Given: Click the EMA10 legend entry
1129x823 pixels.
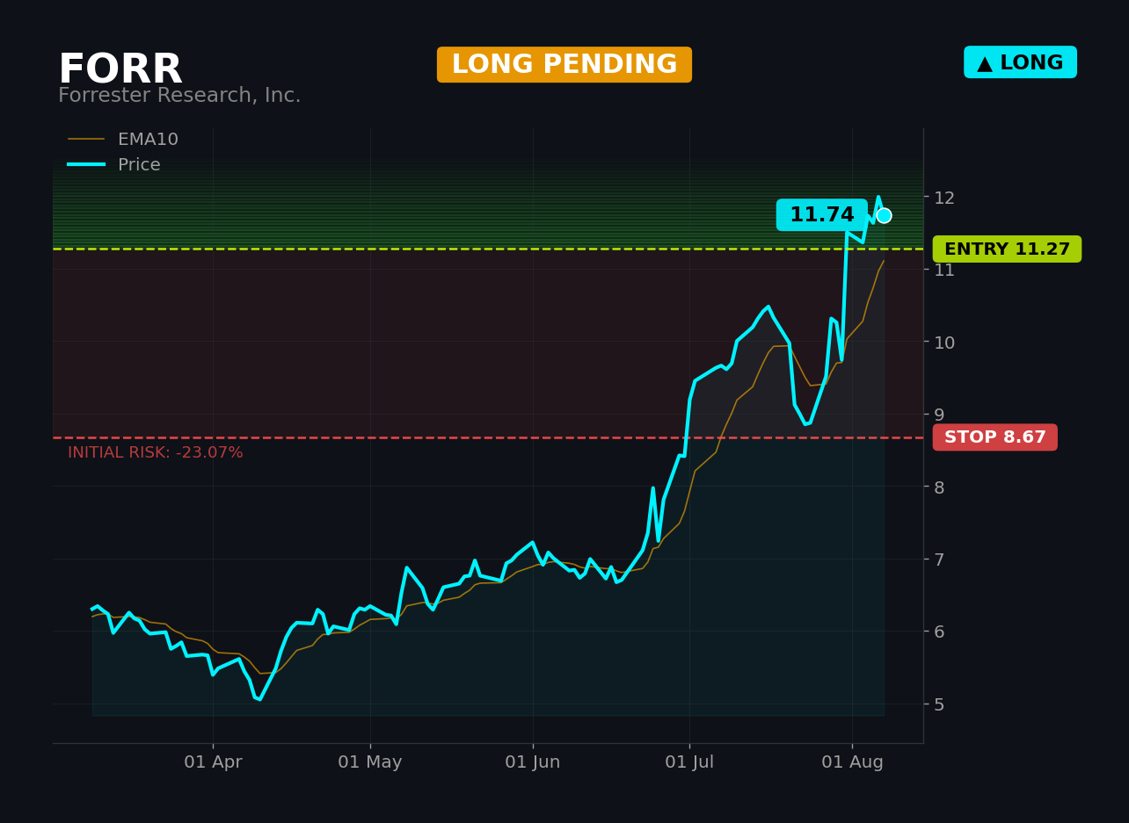Looking at the screenshot, I should tap(123, 140).
